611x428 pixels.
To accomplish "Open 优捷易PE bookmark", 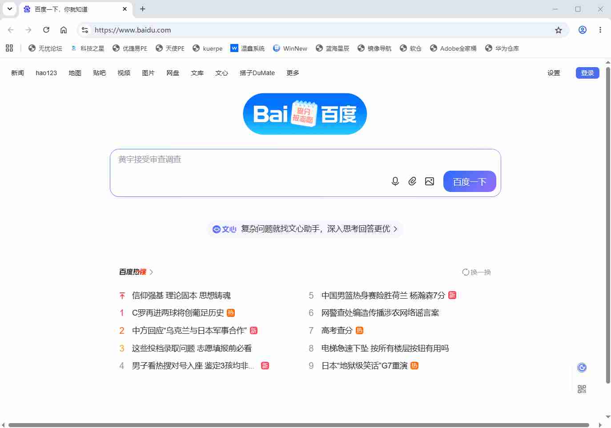I will pos(130,48).
